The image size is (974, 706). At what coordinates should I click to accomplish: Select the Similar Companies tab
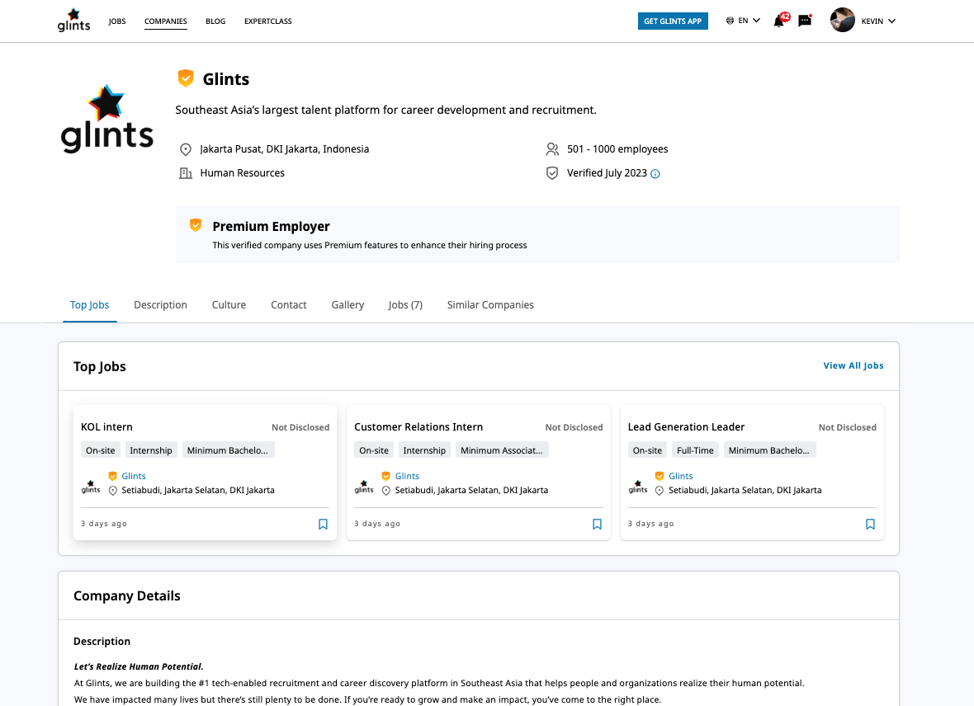[490, 305]
